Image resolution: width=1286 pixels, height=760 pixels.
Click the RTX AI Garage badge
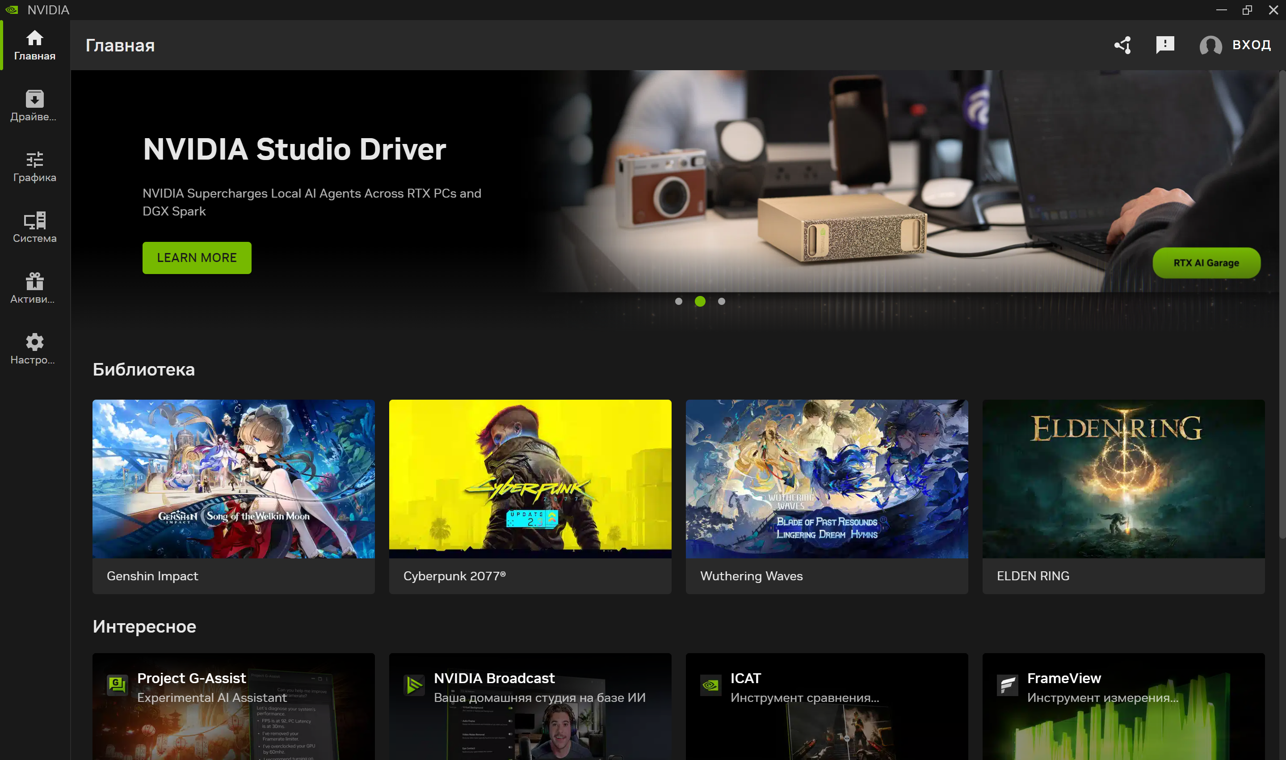pos(1206,263)
